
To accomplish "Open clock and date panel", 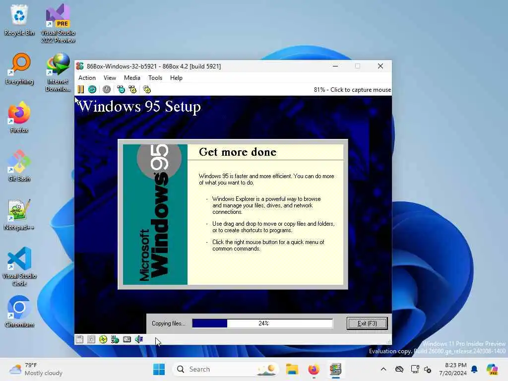I will click(x=452, y=369).
